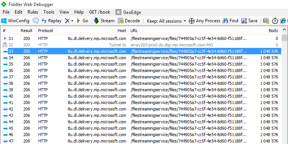Open the Tools menu

(x=49, y=12)
